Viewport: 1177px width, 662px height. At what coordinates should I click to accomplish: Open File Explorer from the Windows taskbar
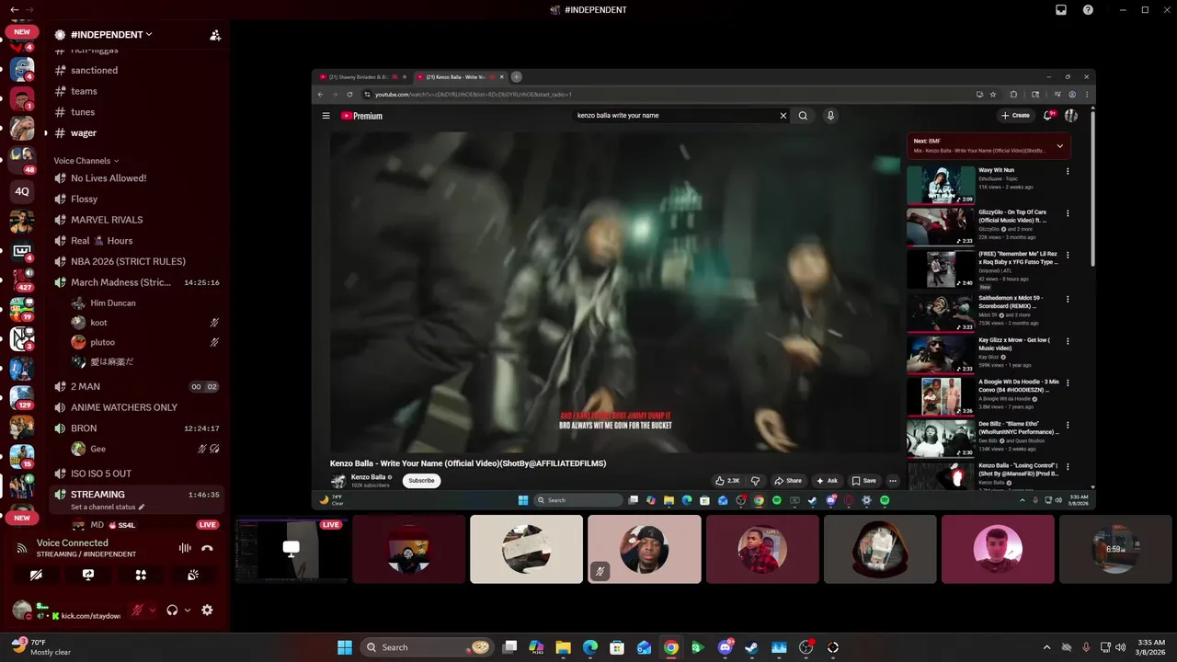click(x=563, y=647)
